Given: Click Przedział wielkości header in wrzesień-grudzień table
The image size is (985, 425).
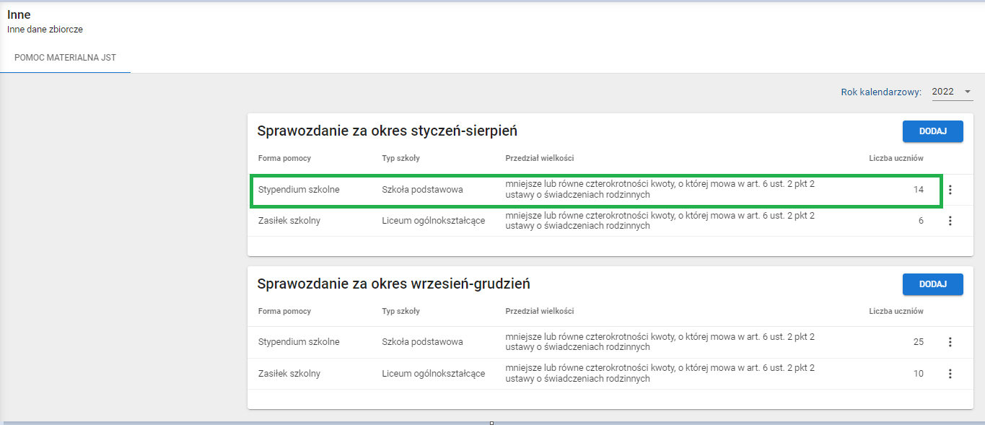Looking at the screenshot, I should click(539, 311).
